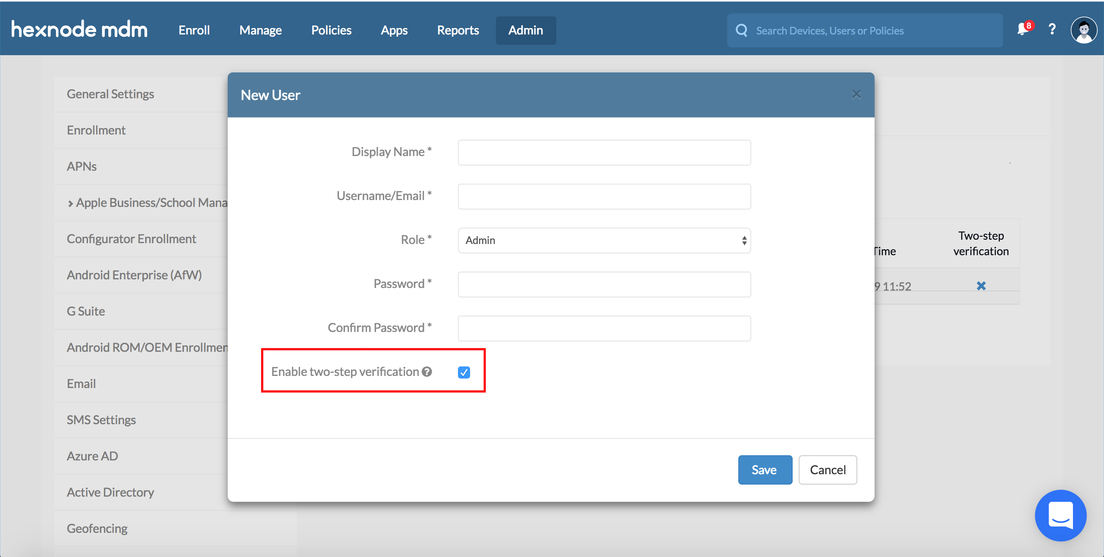The height and width of the screenshot is (557, 1104).
Task: Click the Search Devices, Users or Policies box
Action: pyautogui.click(x=865, y=30)
